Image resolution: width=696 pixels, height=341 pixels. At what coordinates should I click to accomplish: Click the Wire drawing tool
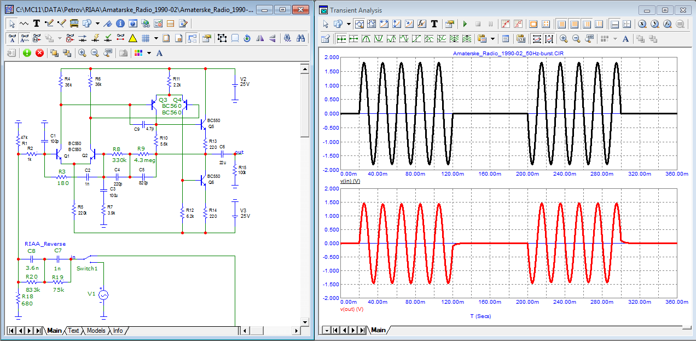point(49,24)
